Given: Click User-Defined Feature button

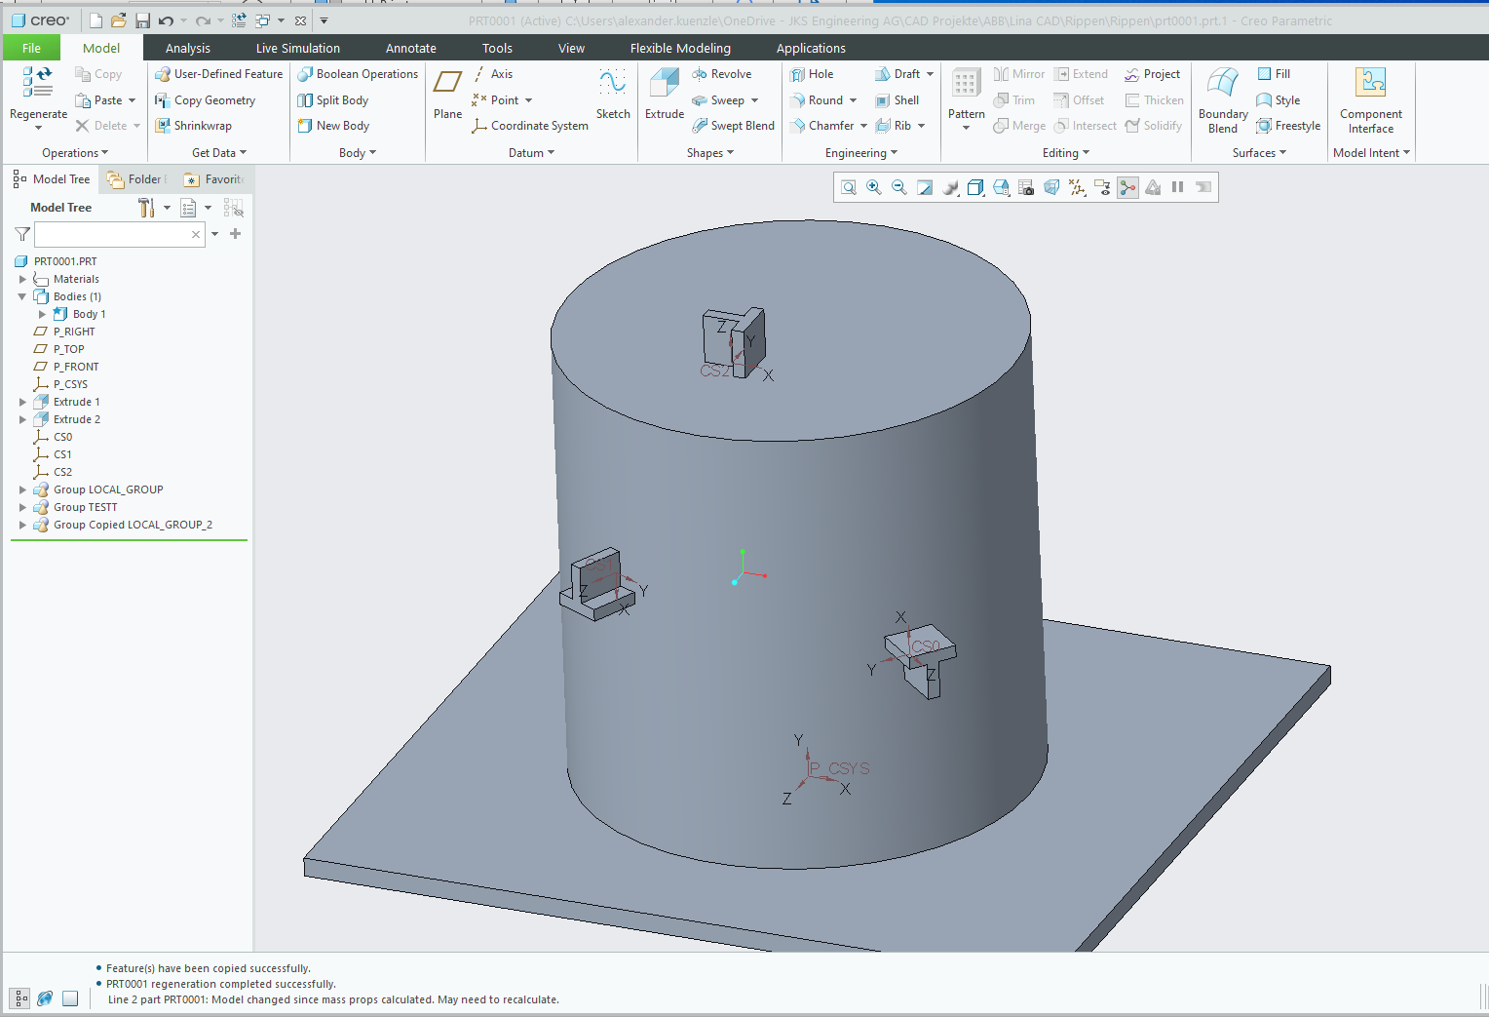Looking at the screenshot, I should pos(219,74).
